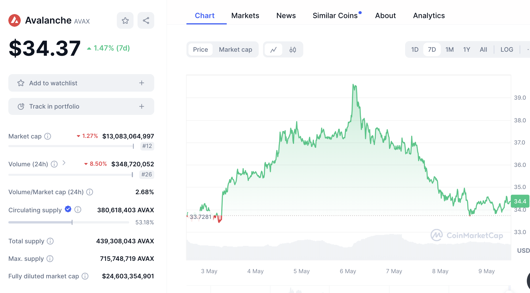Switch to the Analytics tab
Image resolution: width=530 pixels, height=293 pixels.
[429, 16]
